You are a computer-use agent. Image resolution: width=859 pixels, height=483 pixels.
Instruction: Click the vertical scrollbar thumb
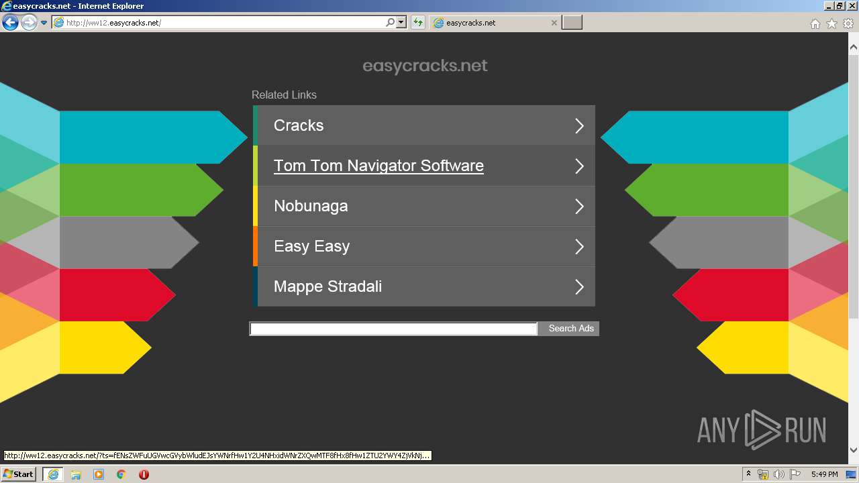click(x=854, y=186)
